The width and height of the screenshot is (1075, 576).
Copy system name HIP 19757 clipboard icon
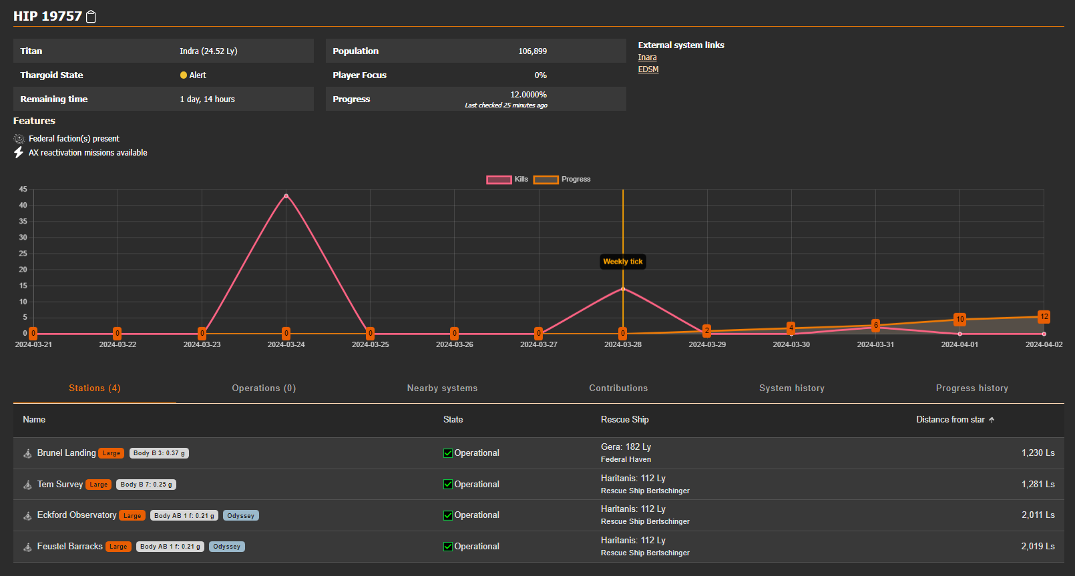(x=91, y=17)
